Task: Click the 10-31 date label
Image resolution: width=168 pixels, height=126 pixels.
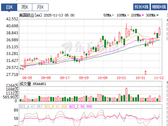Action: pyautogui.click(x=140, y=78)
